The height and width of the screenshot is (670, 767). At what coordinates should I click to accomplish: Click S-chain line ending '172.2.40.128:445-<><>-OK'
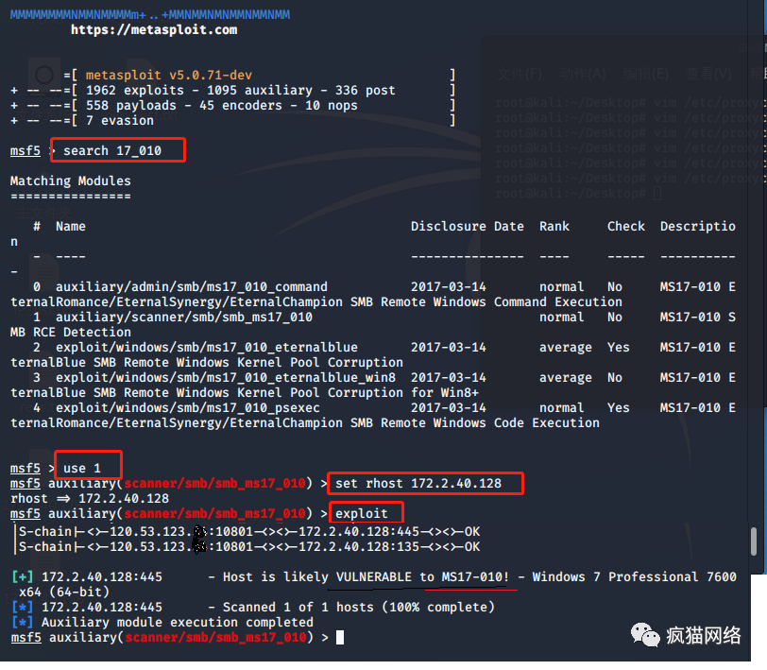(249, 531)
